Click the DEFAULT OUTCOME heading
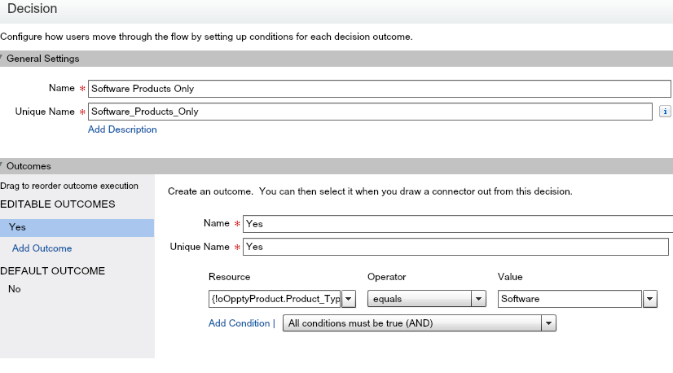 click(x=52, y=270)
